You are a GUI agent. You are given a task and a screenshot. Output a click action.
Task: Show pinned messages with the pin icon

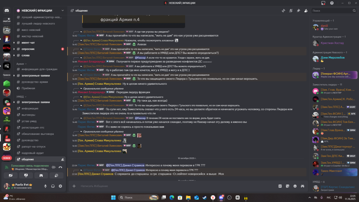pos(298,11)
